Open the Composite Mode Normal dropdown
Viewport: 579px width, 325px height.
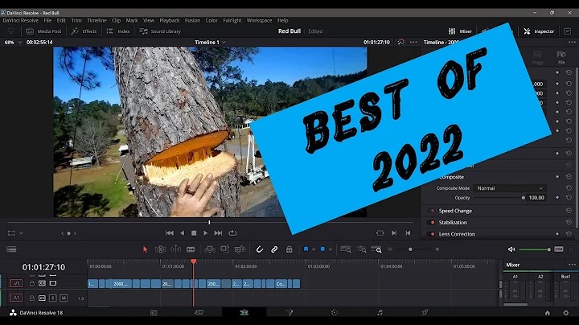coord(510,188)
